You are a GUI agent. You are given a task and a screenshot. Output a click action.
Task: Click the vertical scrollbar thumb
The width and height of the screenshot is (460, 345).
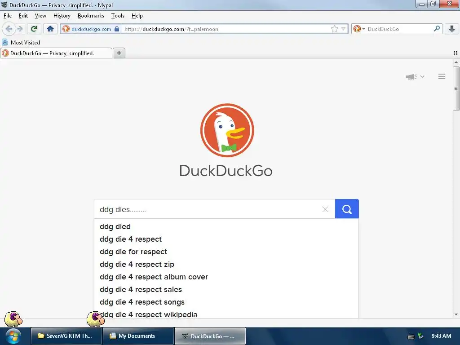pyautogui.click(x=456, y=88)
